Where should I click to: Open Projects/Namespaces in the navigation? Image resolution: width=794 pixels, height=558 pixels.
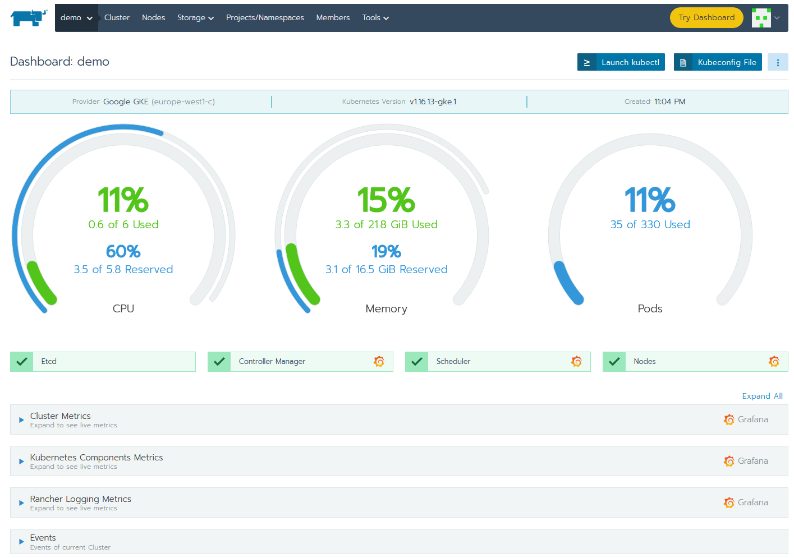click(x=265, y=18)
